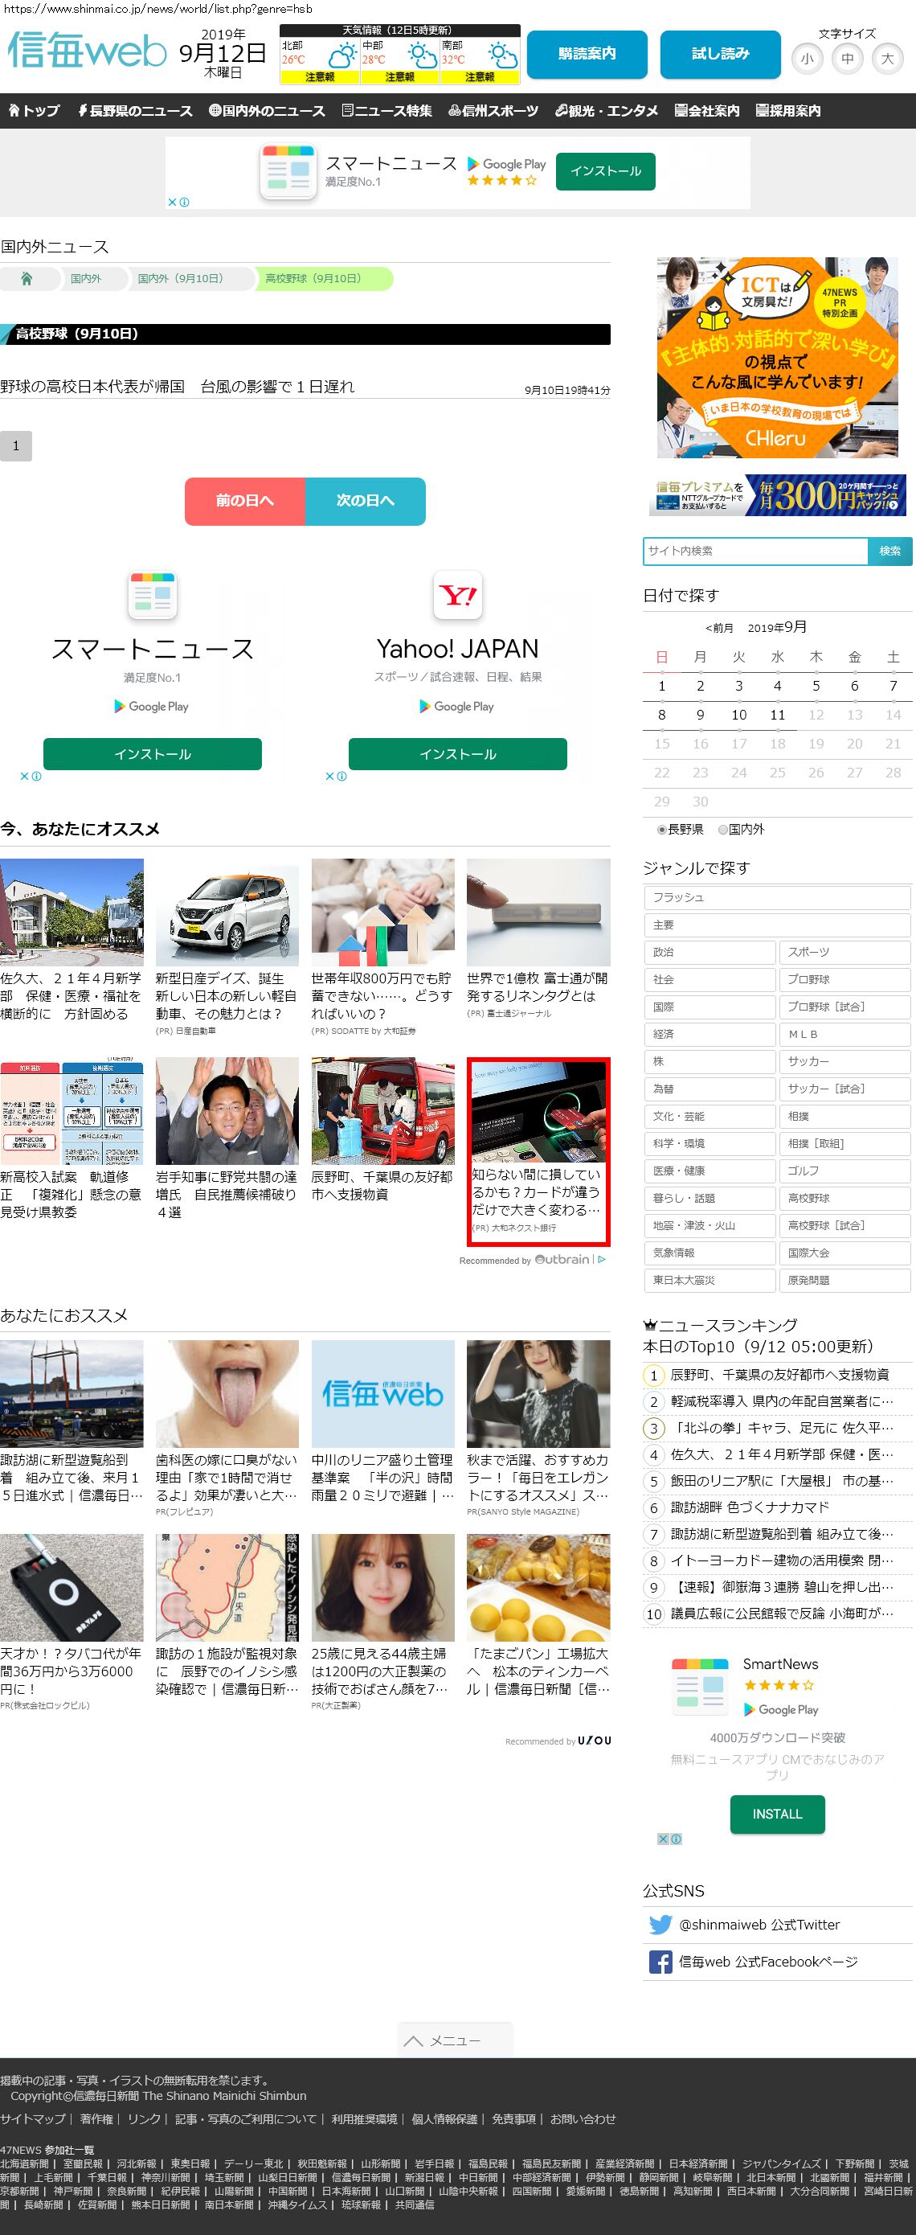Set font size to medium (中)

tap(848, 59)
